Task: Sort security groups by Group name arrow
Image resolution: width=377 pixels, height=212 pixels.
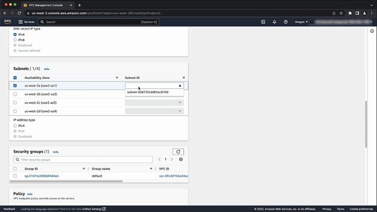Action: pyautogui.click(x=151, y=169)
